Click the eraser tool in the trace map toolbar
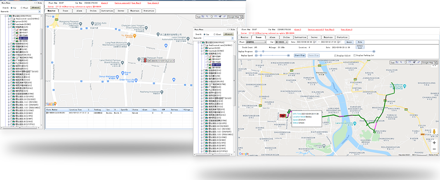Screen dimensions: 440x180 click(x=418, y=62)
